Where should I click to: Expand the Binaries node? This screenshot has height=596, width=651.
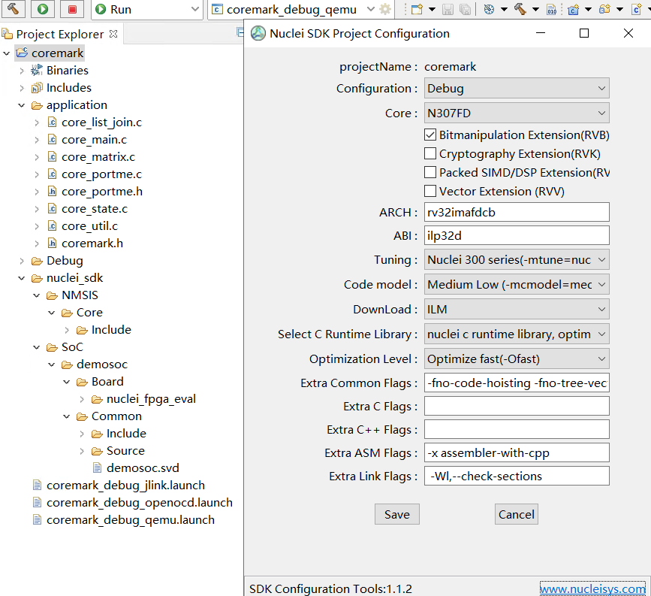coord(22,71)
